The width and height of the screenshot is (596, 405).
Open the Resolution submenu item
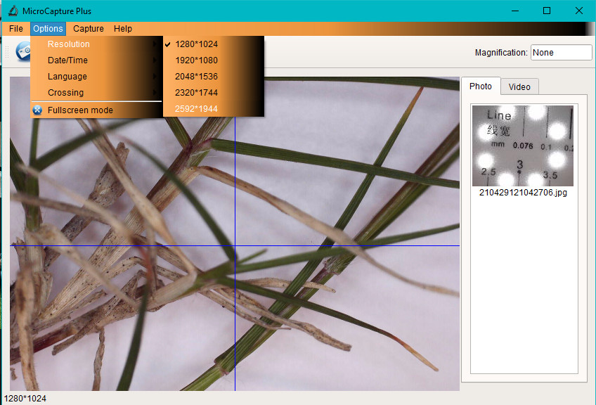pyautogui.click(x=69, y=44)
